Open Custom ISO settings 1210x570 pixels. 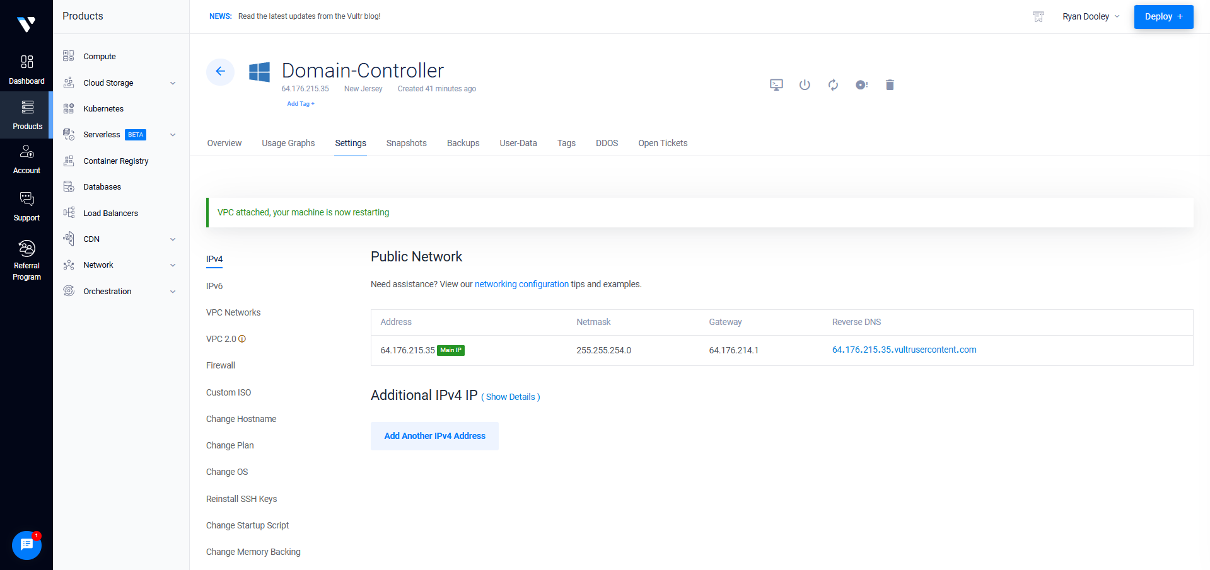pos(228,392)
